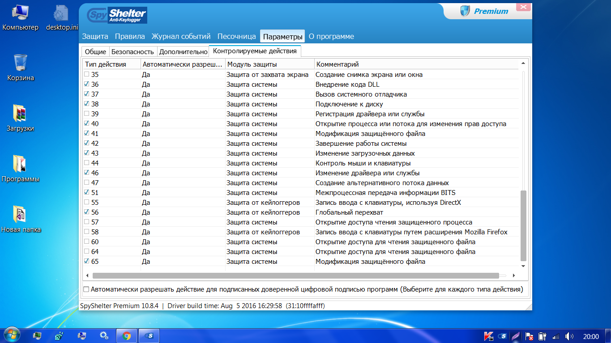Sort by Комментарий column header
This screenshot has width=611, height=343.
pyautogui.click(x=416, y=64)
